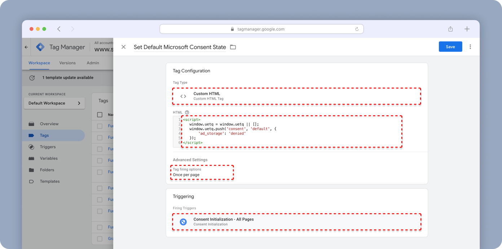Expand the Default Workspace selector

[54, 103]
